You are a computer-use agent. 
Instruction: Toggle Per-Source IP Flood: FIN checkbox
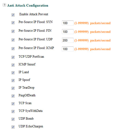point(13,31)
